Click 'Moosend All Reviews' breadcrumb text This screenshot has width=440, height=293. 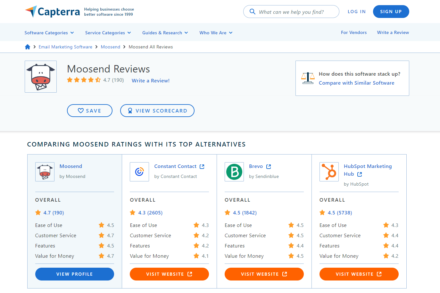pyautogui.click(x=151, y=47)
